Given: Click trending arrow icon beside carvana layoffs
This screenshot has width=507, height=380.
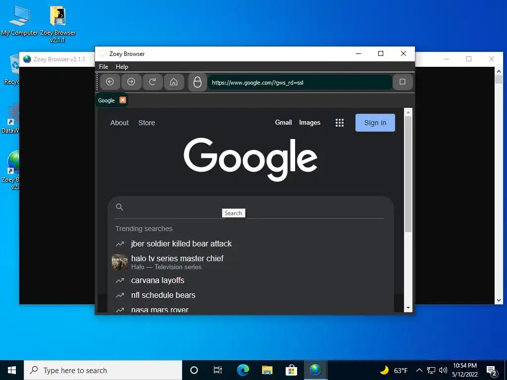Looking at the screenshot, I should [x=120, y=281].
